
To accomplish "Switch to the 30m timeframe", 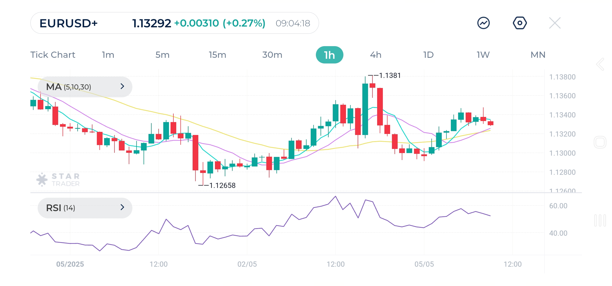I will click(x=272, y=55).
